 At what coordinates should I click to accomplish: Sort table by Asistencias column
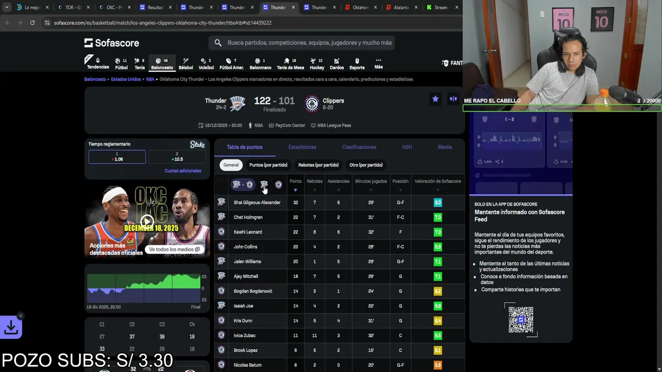pyautogui.click(x=338, y=184)
